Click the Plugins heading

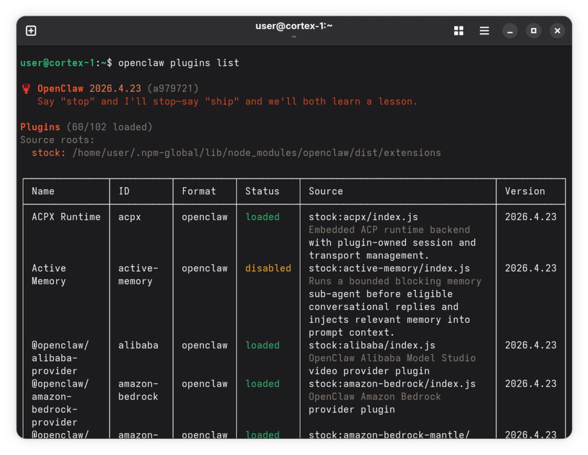[x=40, y=127]
